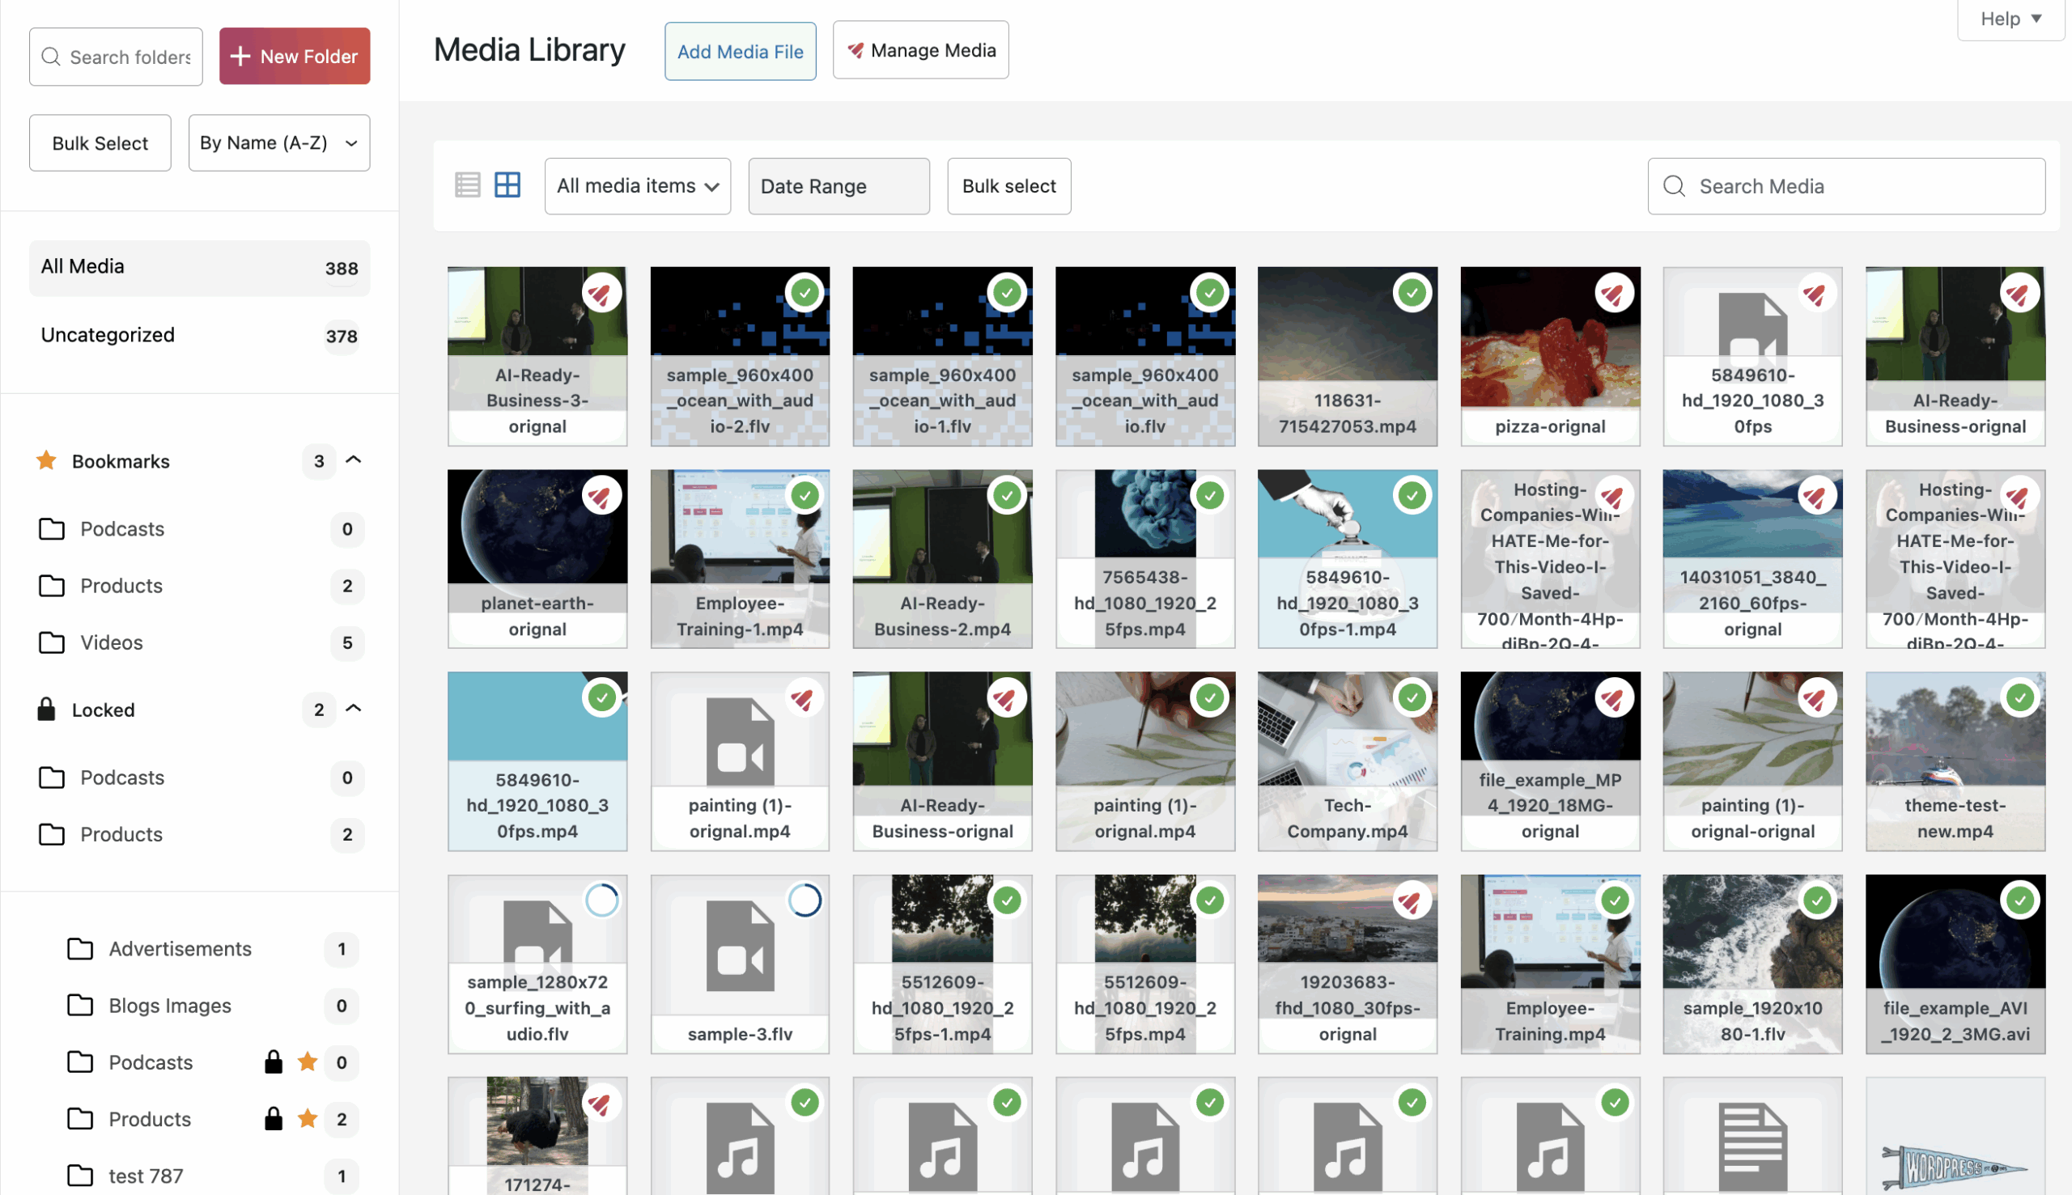
Task: Create a New Folder
Action: (295, 57)
